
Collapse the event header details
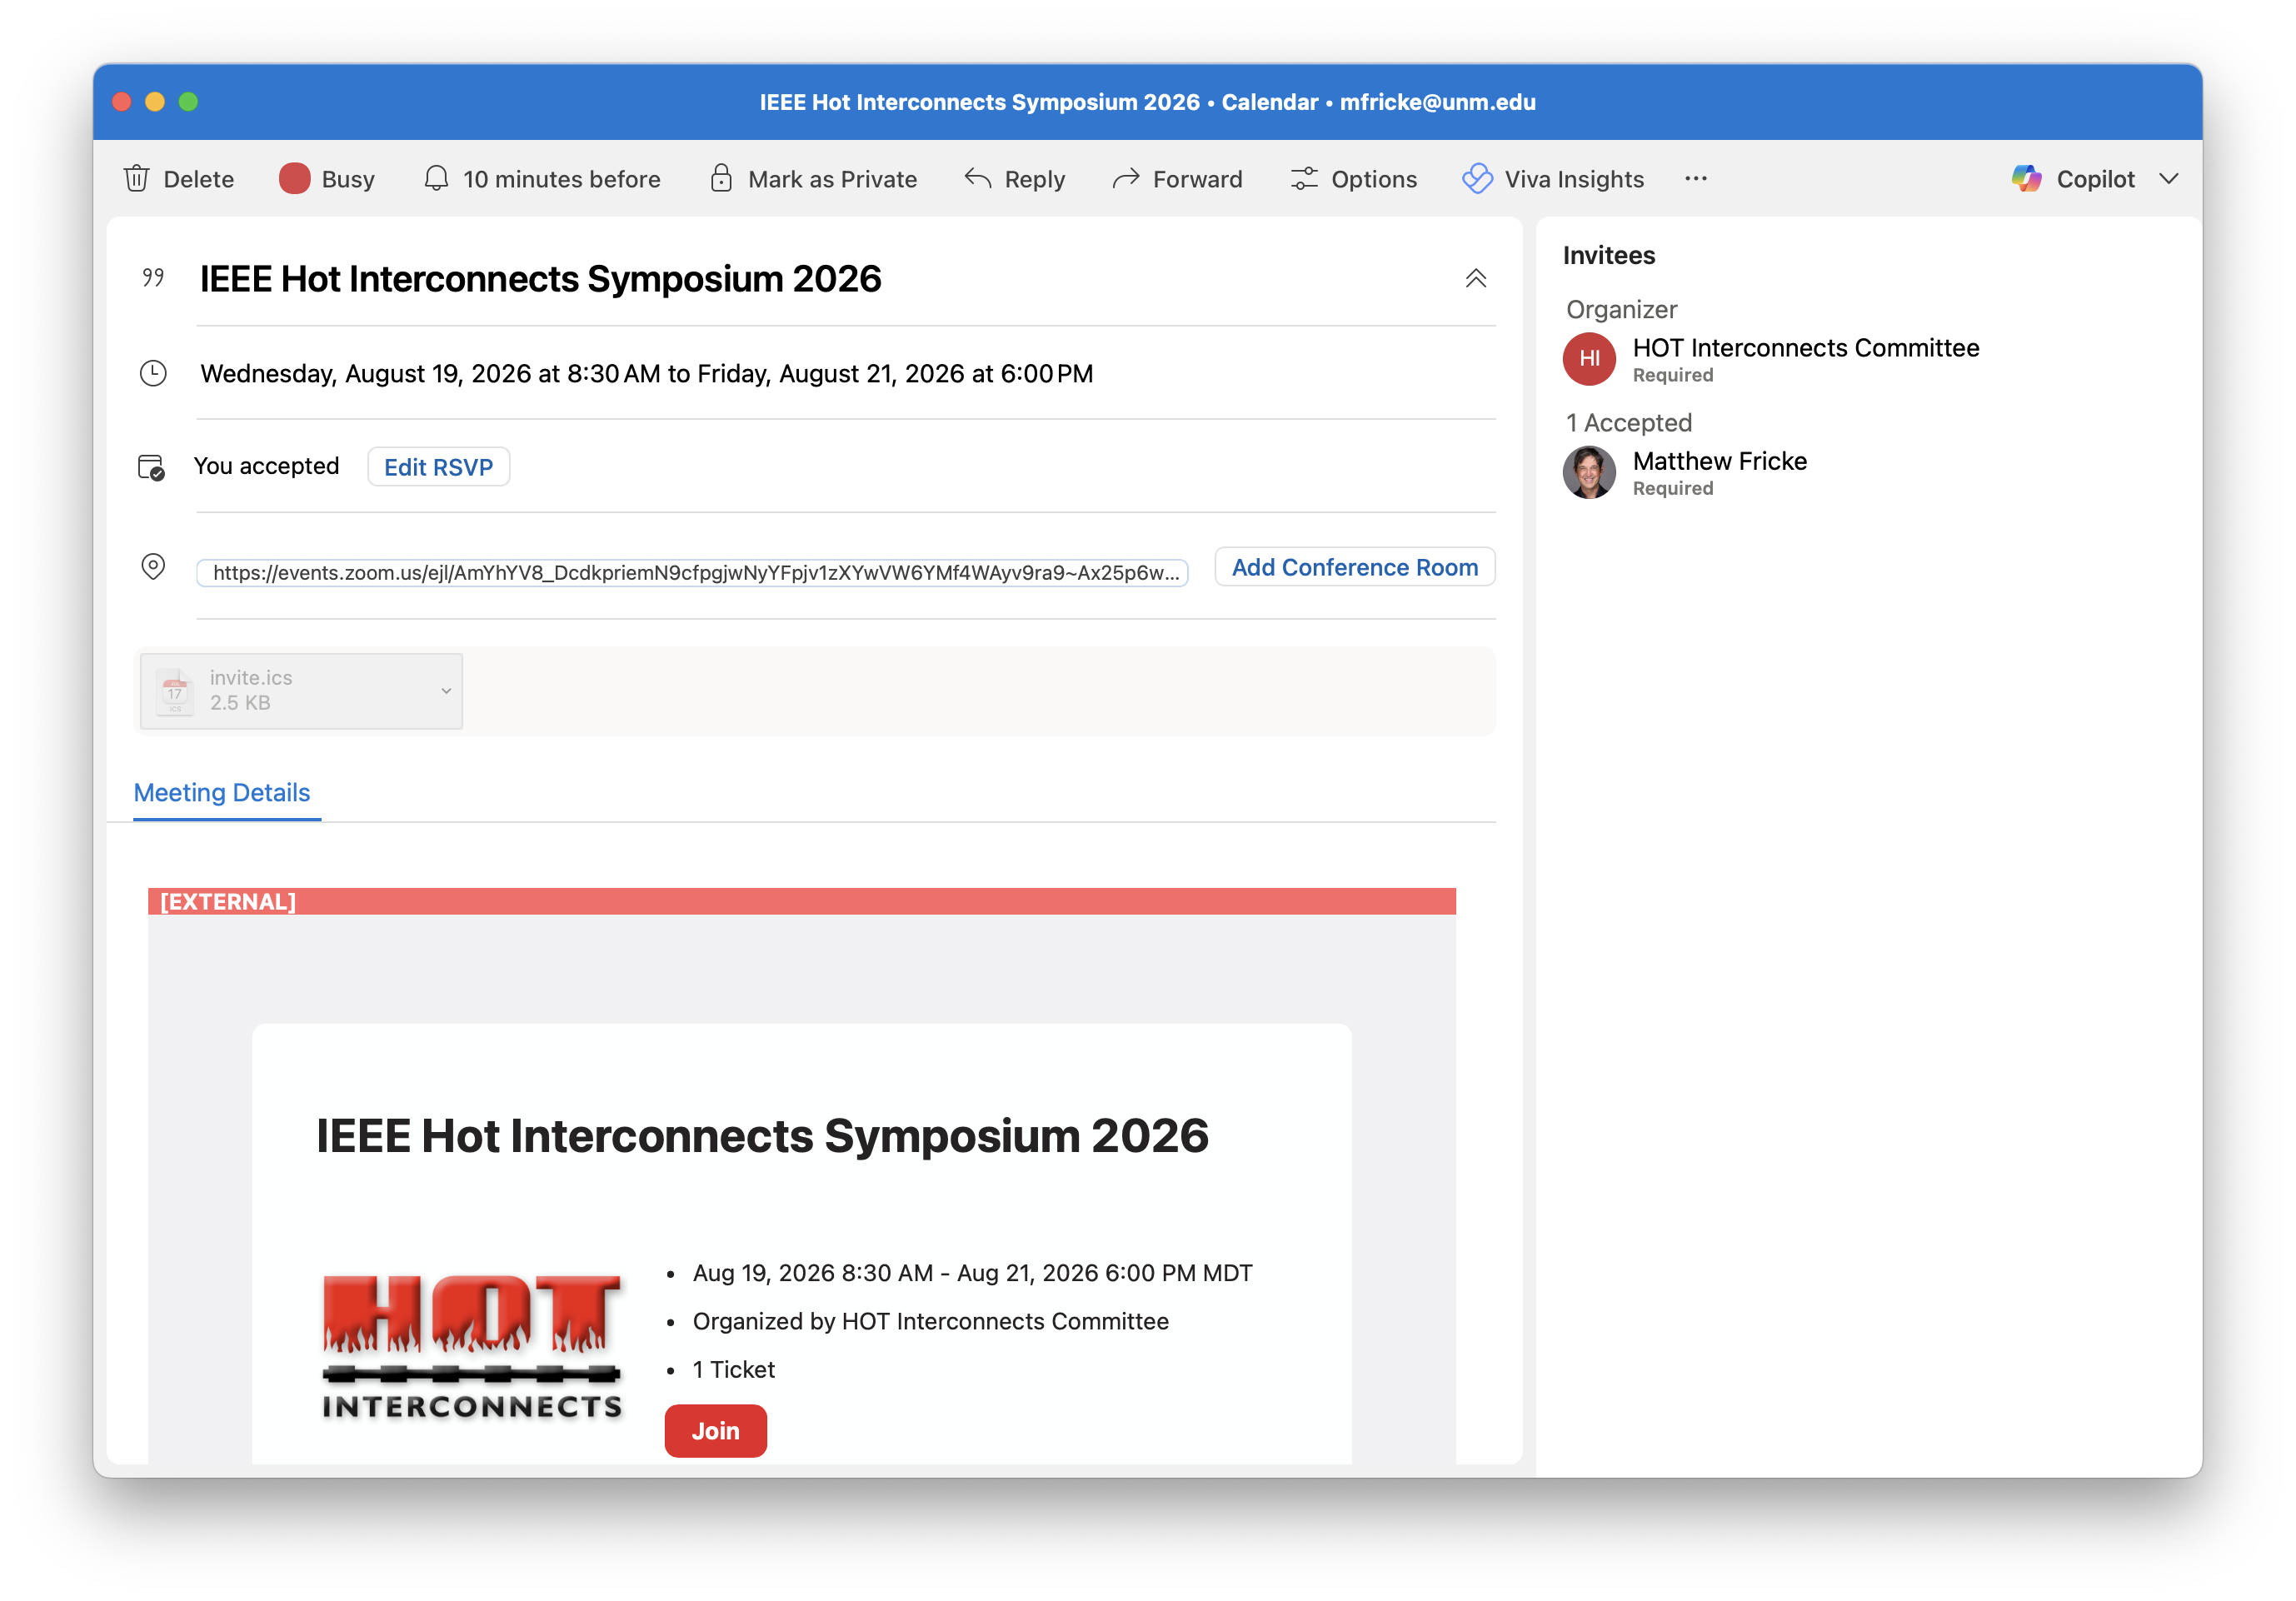point(1475,279)
